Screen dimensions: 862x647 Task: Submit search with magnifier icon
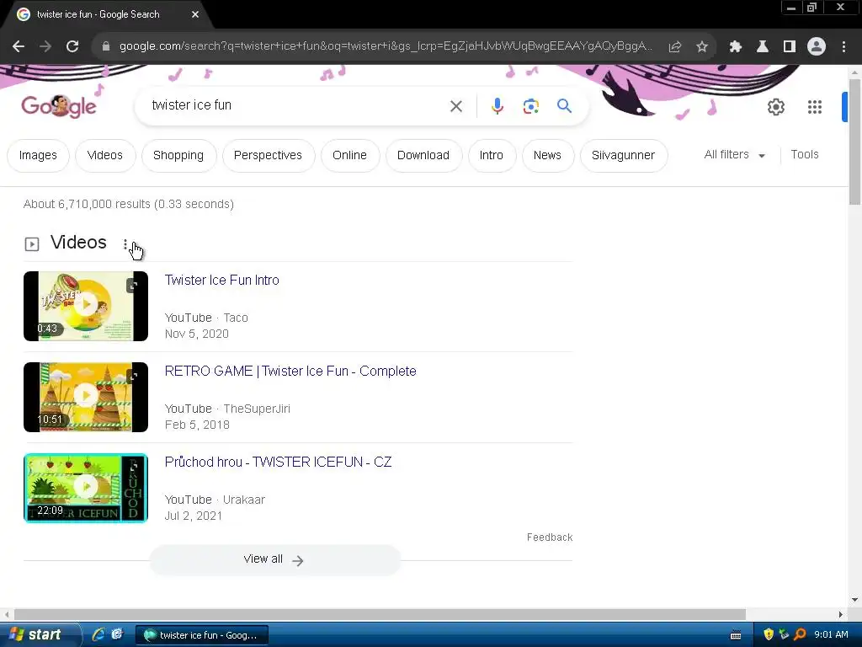pos(564,105)
